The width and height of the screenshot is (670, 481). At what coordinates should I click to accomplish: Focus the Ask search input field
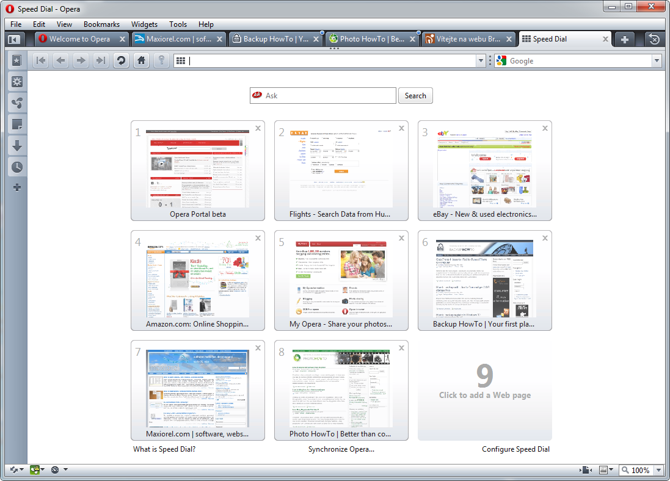tap(323, 96)
